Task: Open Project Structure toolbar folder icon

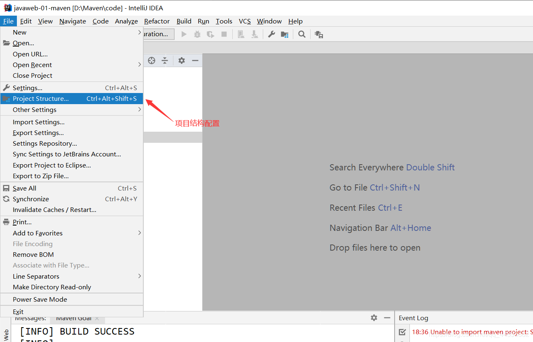Action: (x=285, y=34)
